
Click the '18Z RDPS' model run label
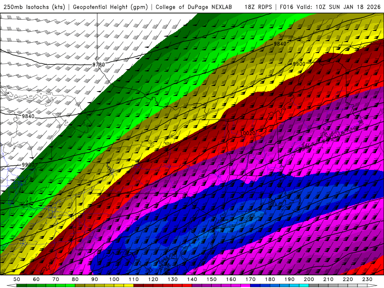click(x=258, y=7)
